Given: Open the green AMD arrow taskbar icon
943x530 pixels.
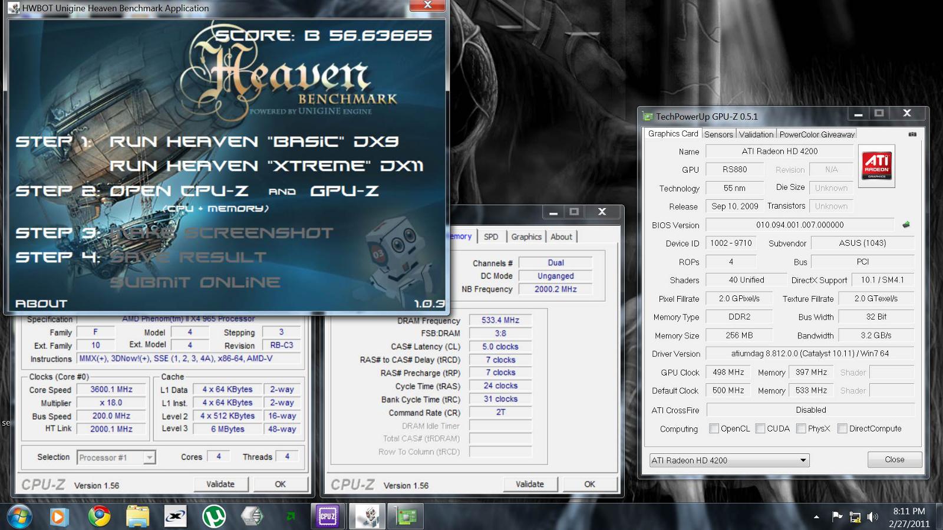Looking at the screenshot, I should [x=290, y=516].
